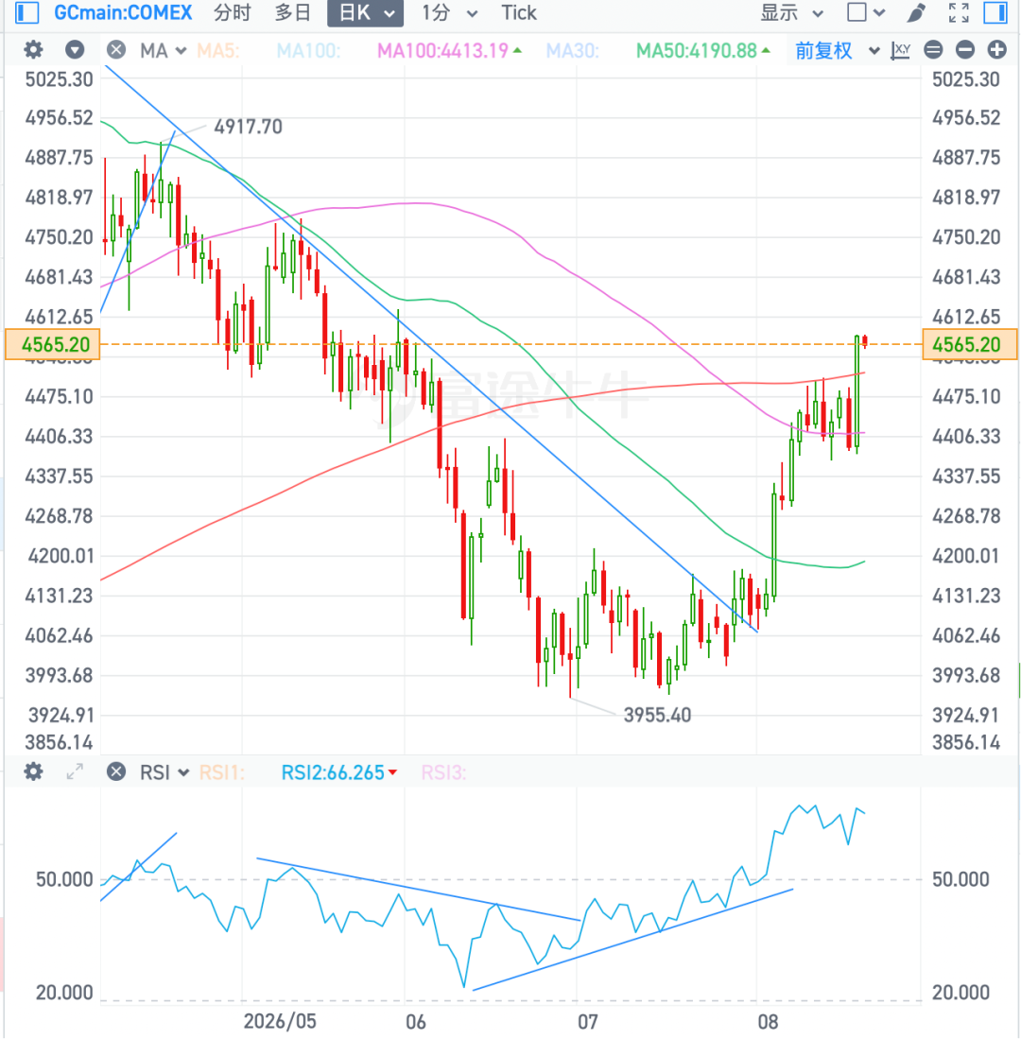Click the 08 date axis label
The image size is (1021, 1039).
pyautogui.click(x=768, y=1021)
